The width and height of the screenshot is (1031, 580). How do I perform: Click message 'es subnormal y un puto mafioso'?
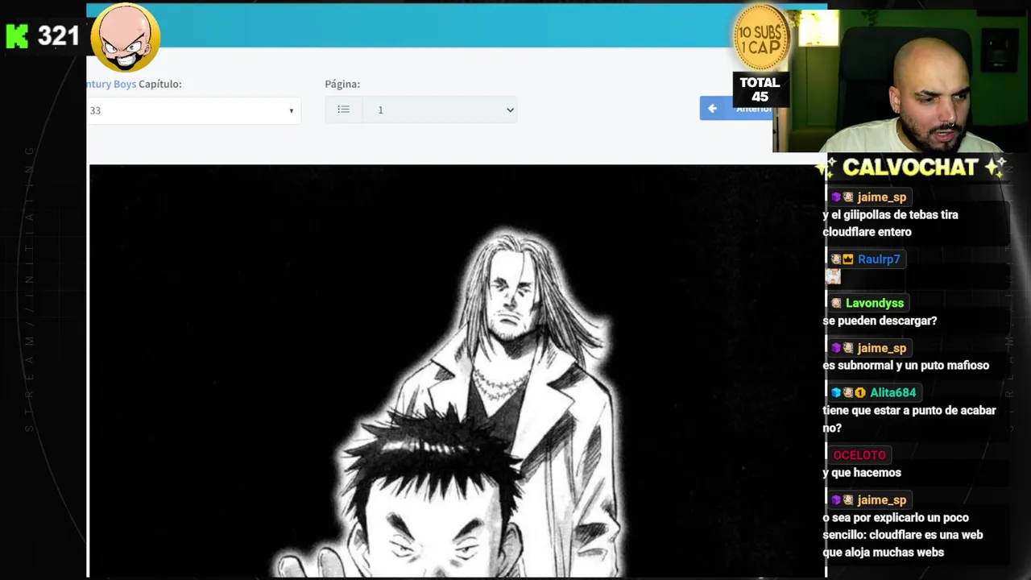click(x=905, y=366)
